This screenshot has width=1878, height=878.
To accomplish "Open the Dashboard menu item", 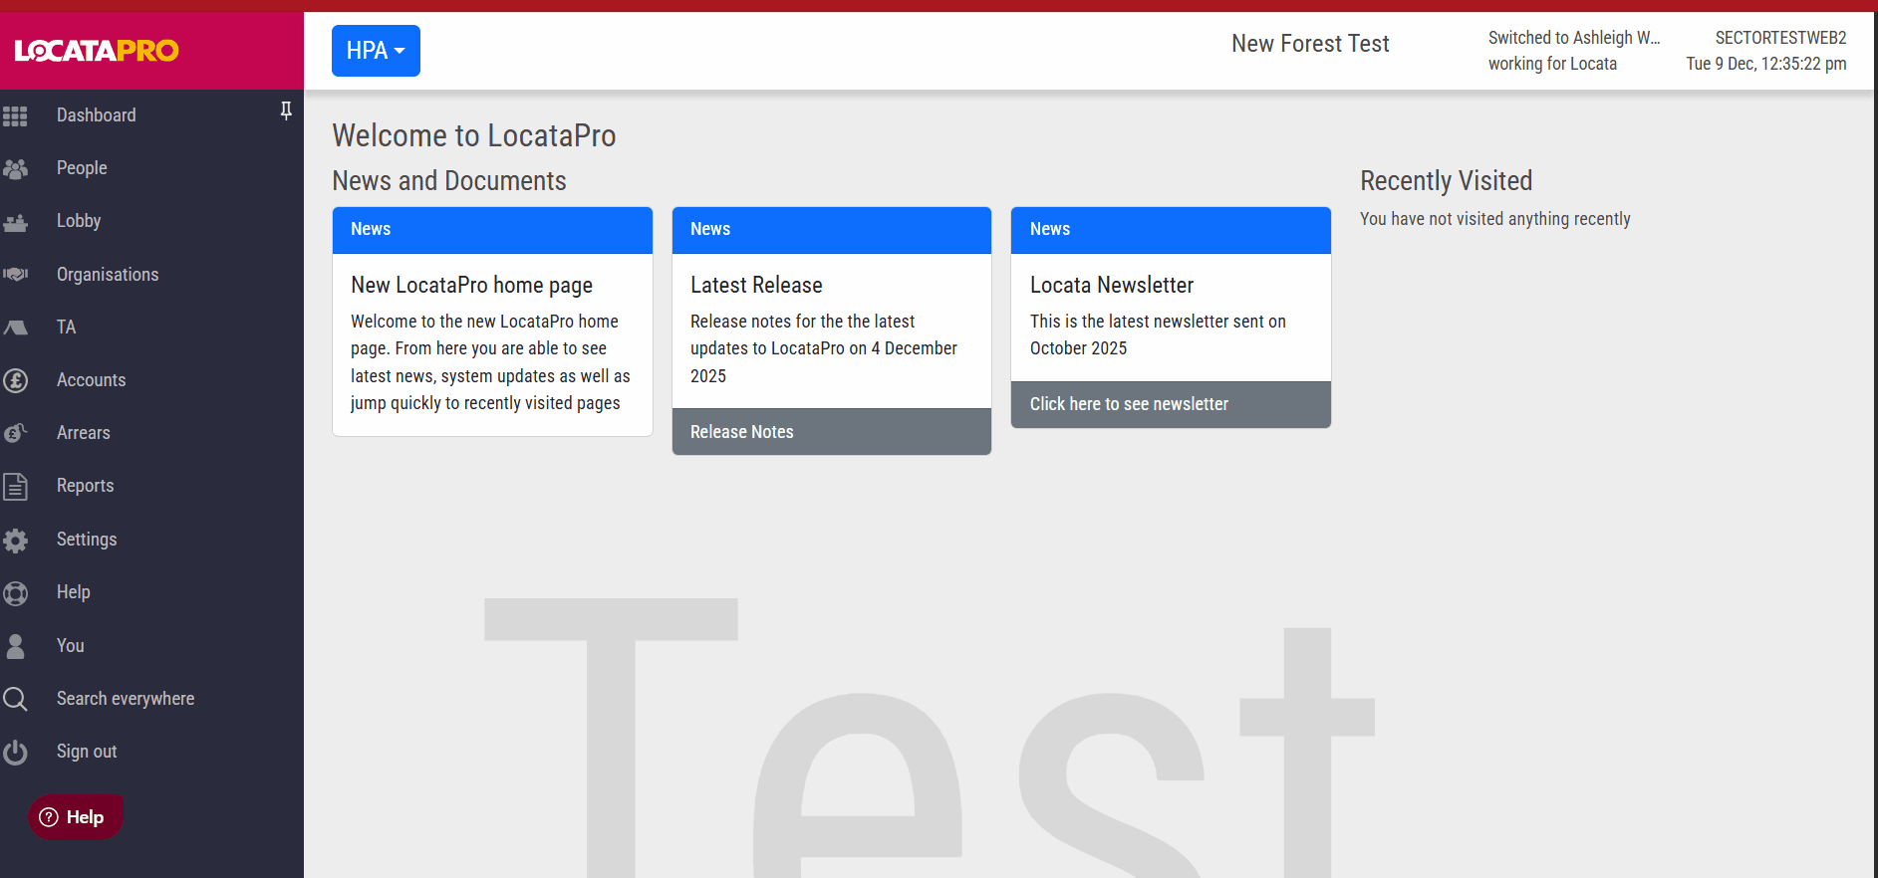I will (96, 115).
